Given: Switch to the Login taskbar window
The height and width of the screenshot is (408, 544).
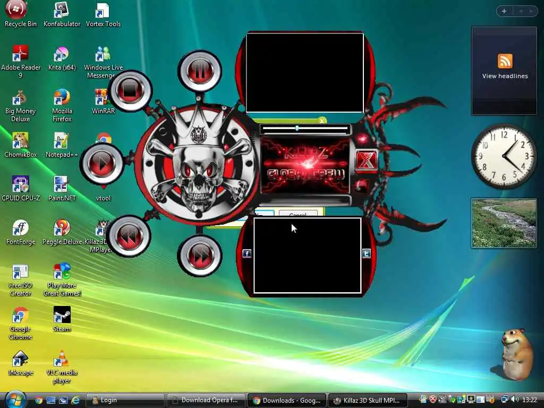Looking at the screenshot, I should [124, 401].
